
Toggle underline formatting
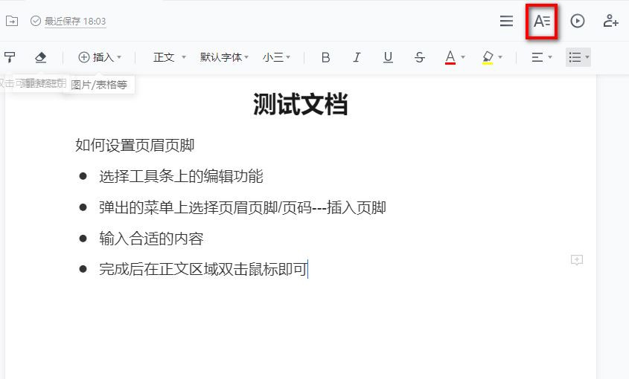point(388,57)
